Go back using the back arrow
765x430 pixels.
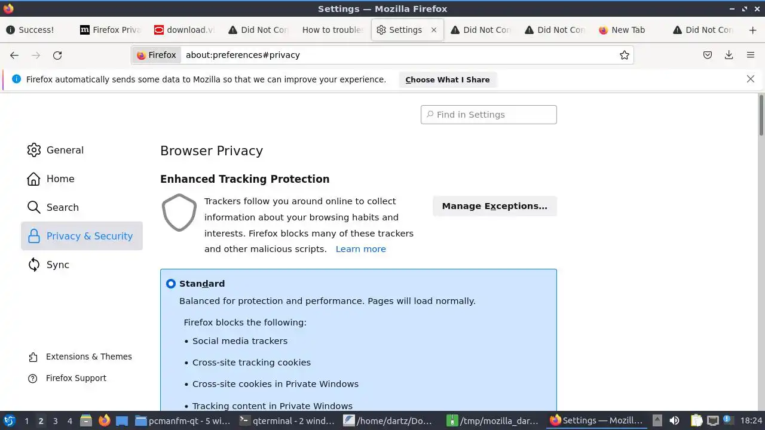pos(14,55)
